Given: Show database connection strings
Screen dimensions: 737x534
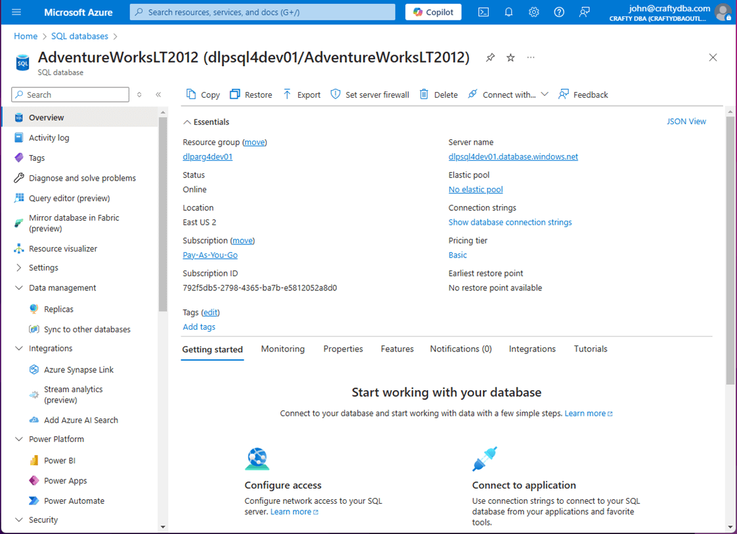Looking at the screenshot, I should [510, 223].
